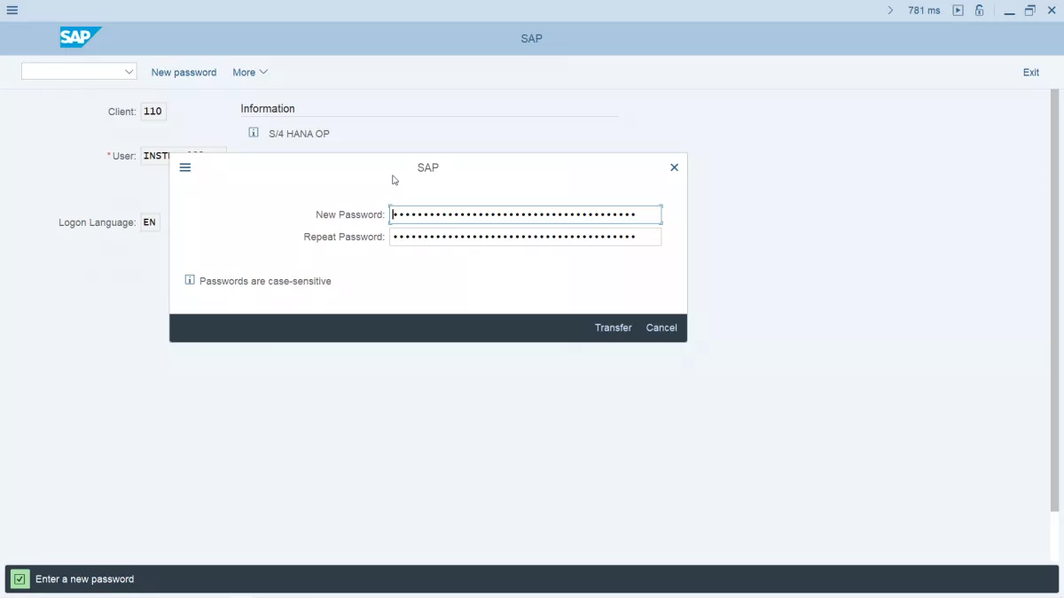This screenshot has width=1064, height=598.
Task: Close the SAP main window
Action: (x=1052, y=11)
